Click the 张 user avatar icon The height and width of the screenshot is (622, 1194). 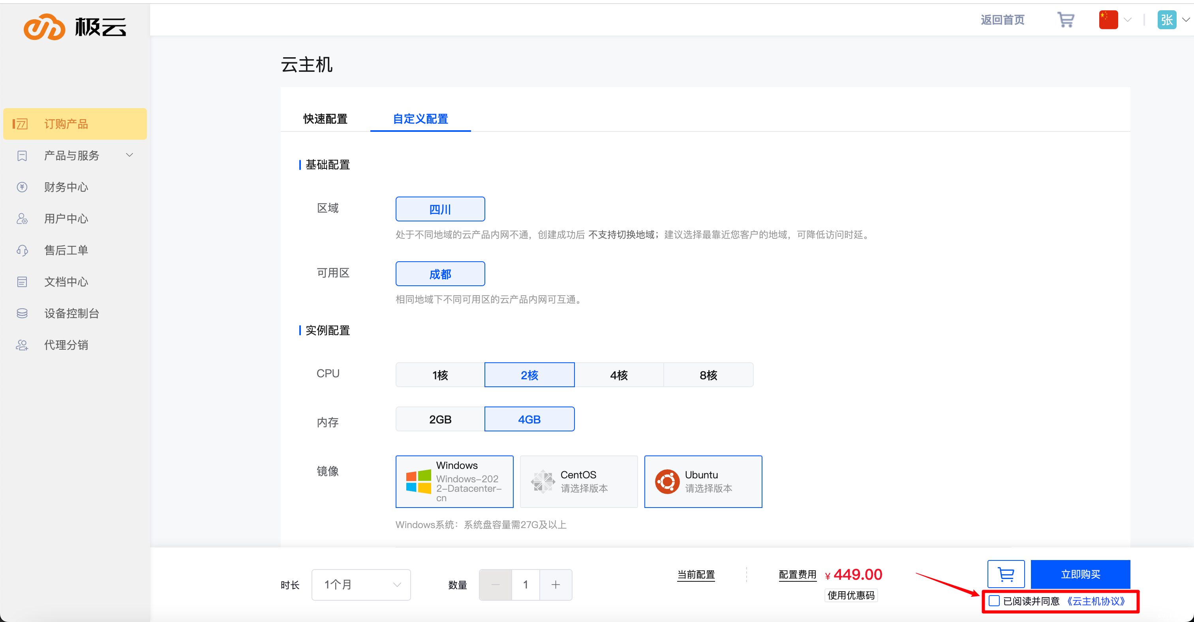click(1166, 19)
